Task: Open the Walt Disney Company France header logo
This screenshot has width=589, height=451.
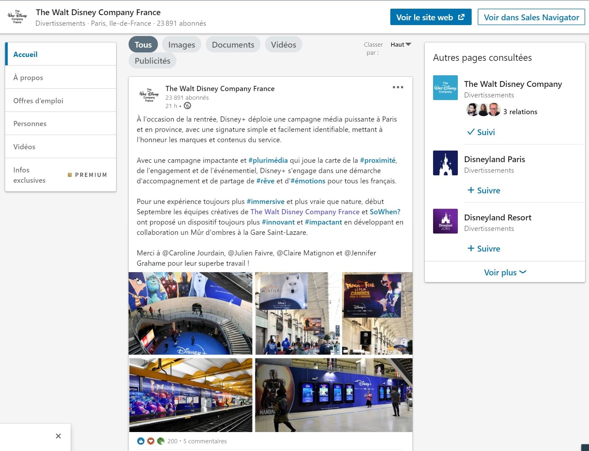Action: 17,17
